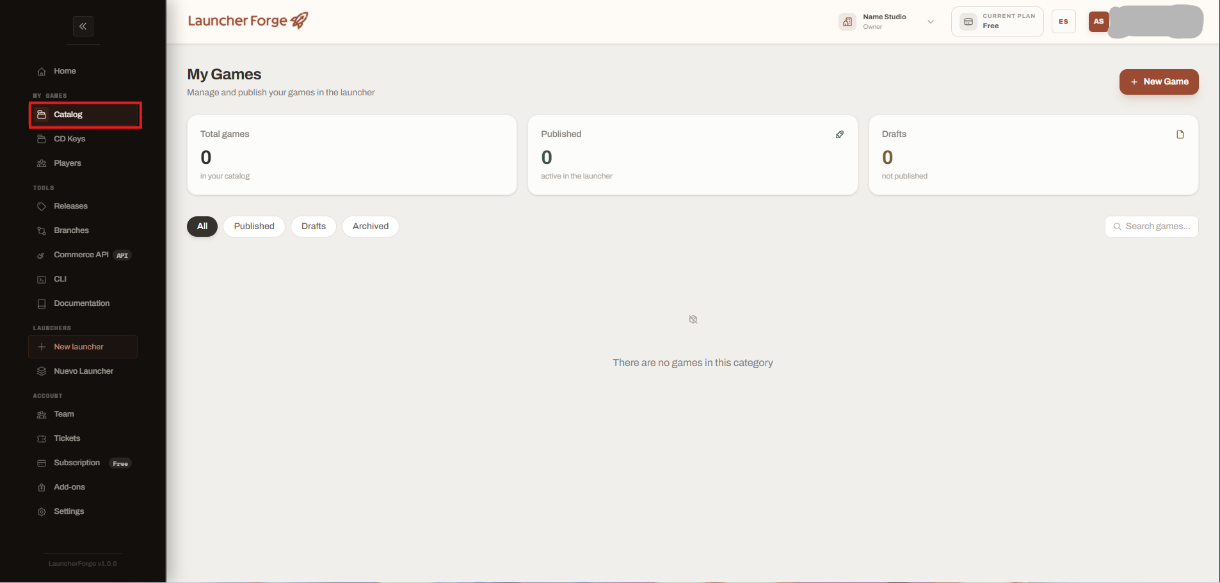The width and height of the screenshot is (1220, 583).
Task: Click the Team icon under Account
Action: point(42,415)
